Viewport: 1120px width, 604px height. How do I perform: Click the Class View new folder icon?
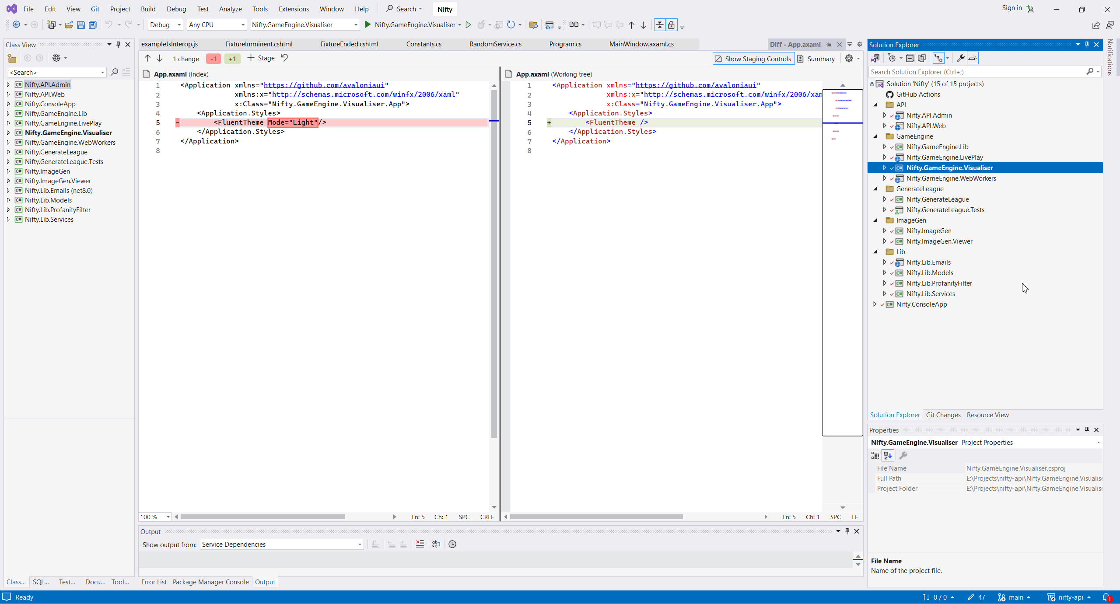12,58
